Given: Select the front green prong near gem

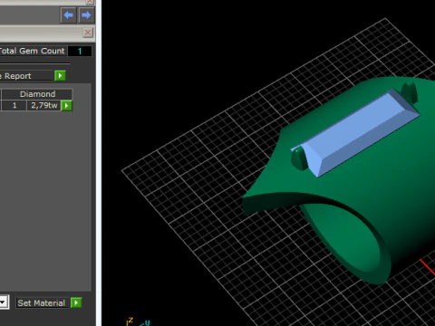Looking at the screenshot, I should click(299, 158).
